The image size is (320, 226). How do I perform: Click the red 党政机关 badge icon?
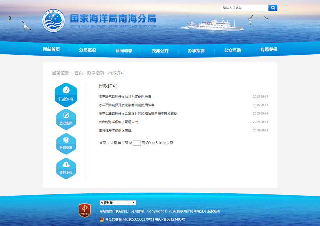84,210
